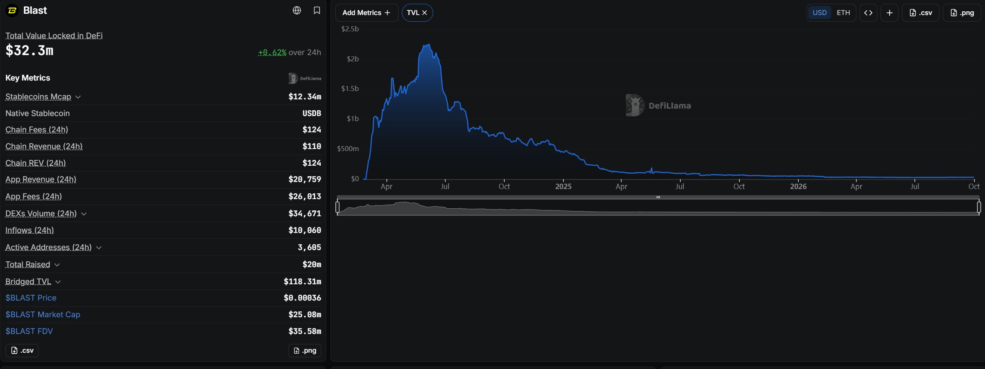The height and width of the screenshot is (369, 985).
Task: Click the plus icon beside embed button
Action: 889,13
